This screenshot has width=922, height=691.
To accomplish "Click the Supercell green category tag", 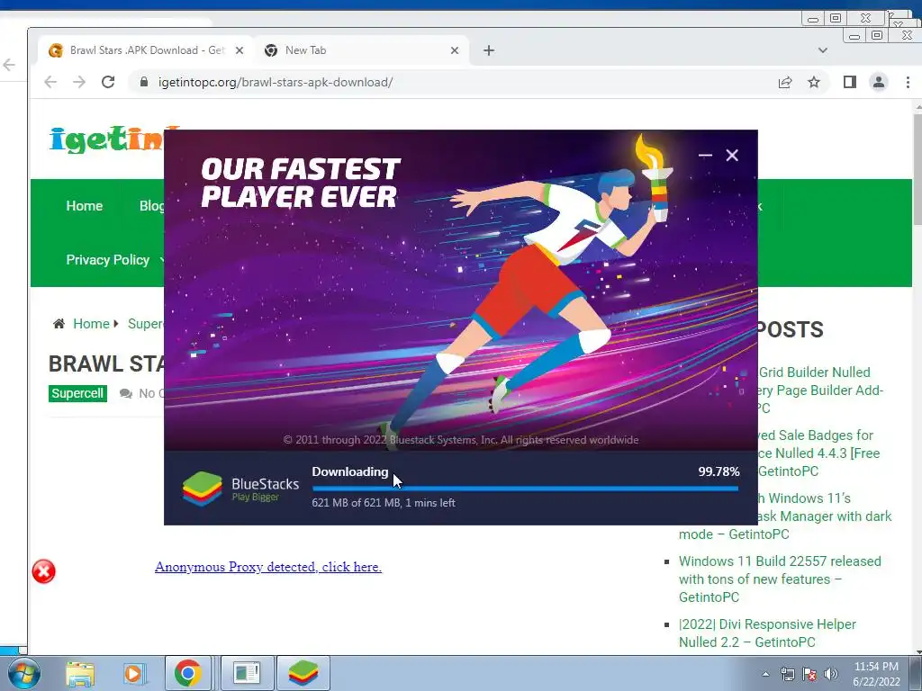I will tap(77, 394).
